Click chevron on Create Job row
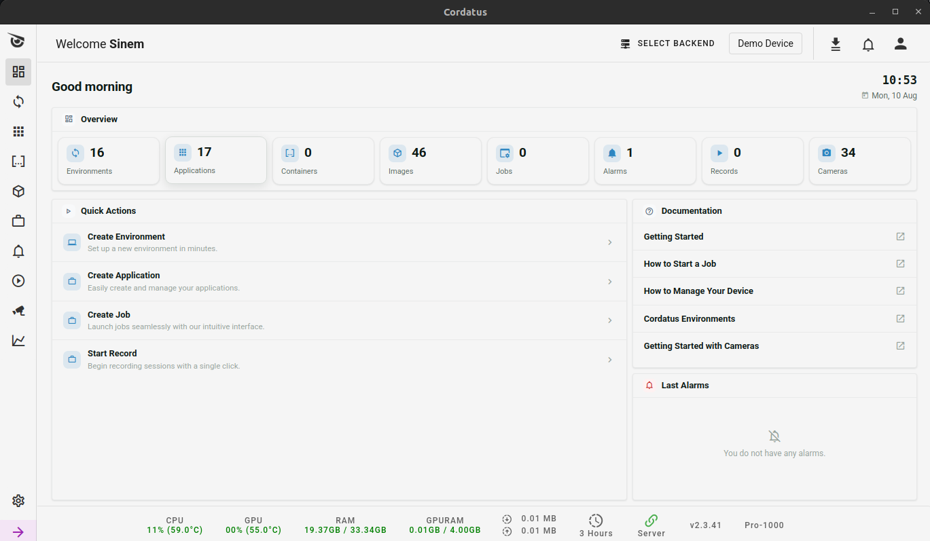Image resolution: width=930 pixels, height=541 pixels. click(610, 320)
